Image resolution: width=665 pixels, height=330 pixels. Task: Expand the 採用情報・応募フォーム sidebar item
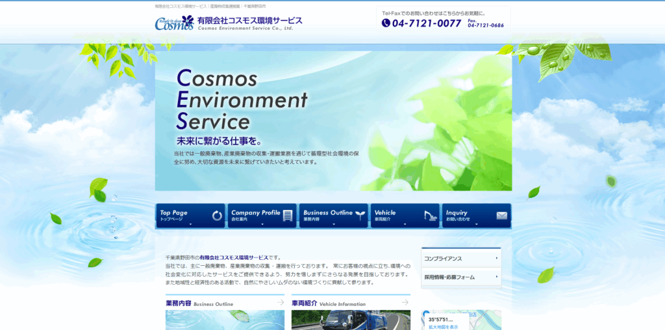pyautogui.click(x=496, y=277)
